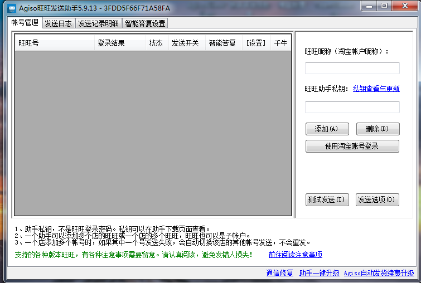The height and width of the screenshot is (283, 421).
Task: Click the 旺旺昵称（淘宝帐户昵称）label
Action: (346, 51)
